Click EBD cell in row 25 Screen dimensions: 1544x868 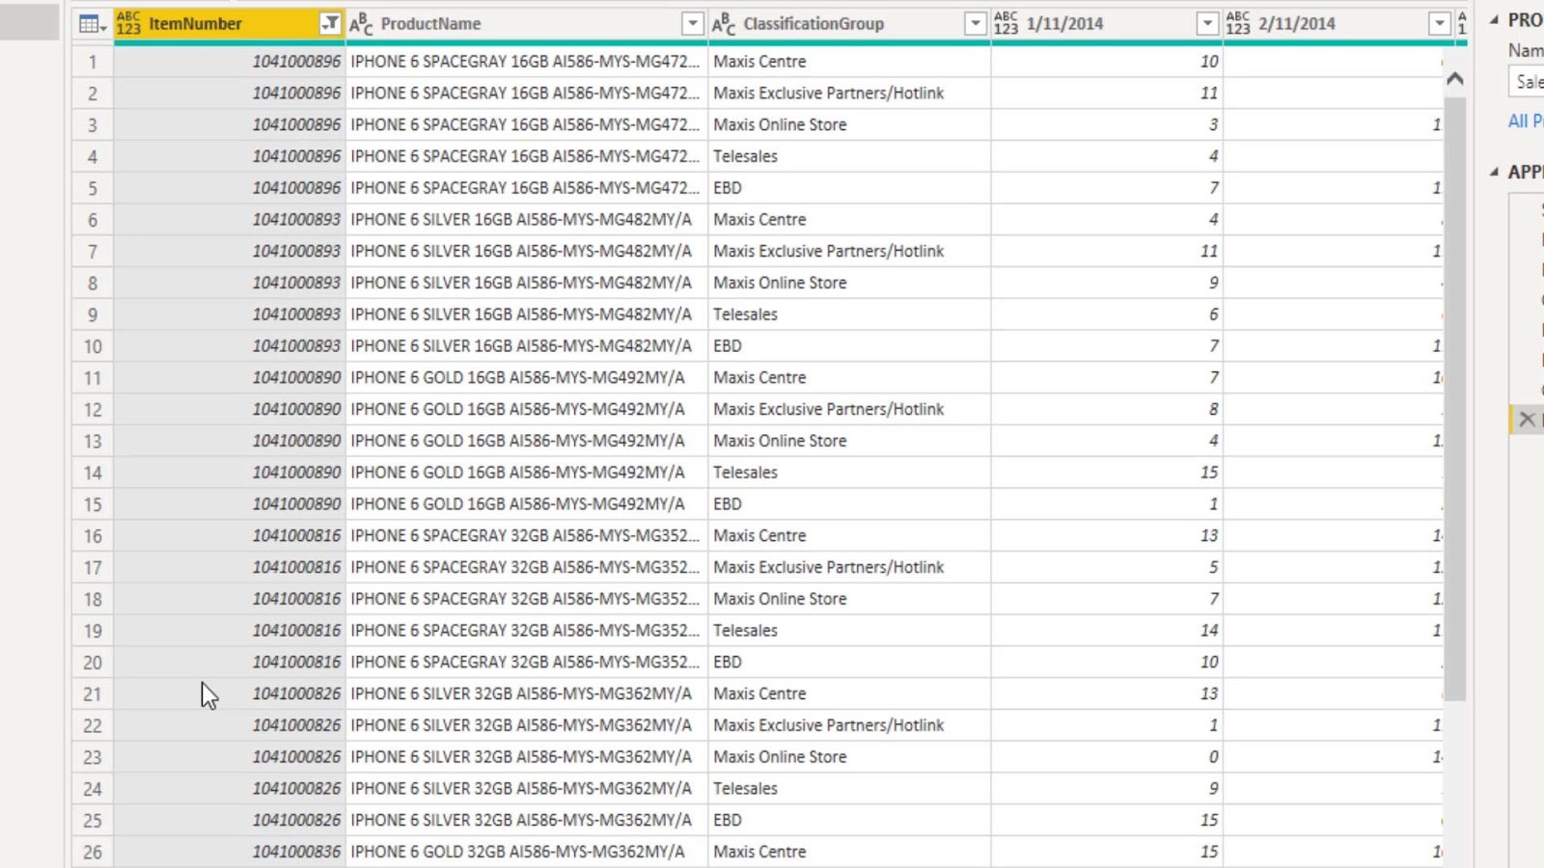pos(849,821)
